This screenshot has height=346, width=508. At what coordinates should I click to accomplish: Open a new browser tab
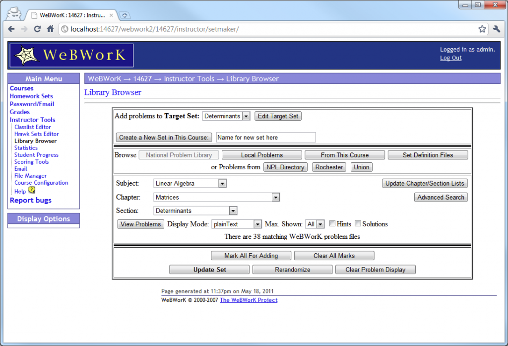(124, 15)
